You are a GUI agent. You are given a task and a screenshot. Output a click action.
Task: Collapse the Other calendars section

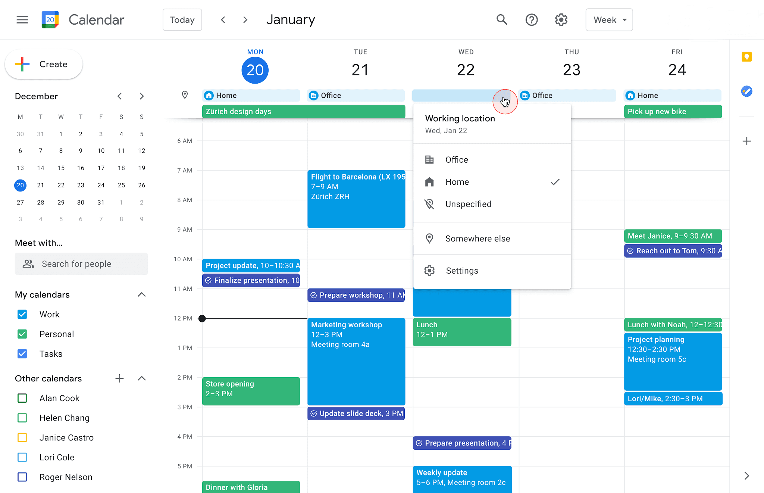tap(141, 378)
